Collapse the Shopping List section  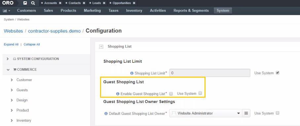coord(101,46)
